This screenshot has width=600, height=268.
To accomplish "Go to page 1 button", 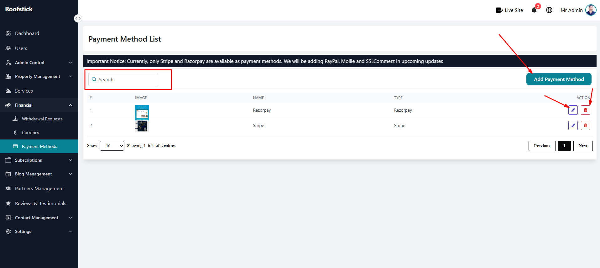I will point(564,146).
